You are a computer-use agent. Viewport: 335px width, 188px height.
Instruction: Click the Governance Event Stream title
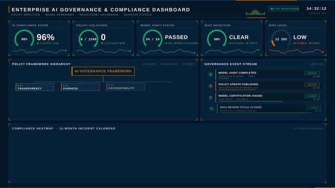pos(230,64)
